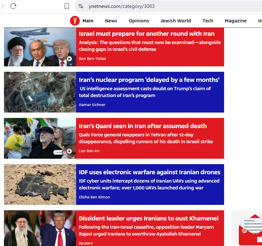Open the News section
The height and width of the screenshot is (246, 262).
(x=111, y=21)
